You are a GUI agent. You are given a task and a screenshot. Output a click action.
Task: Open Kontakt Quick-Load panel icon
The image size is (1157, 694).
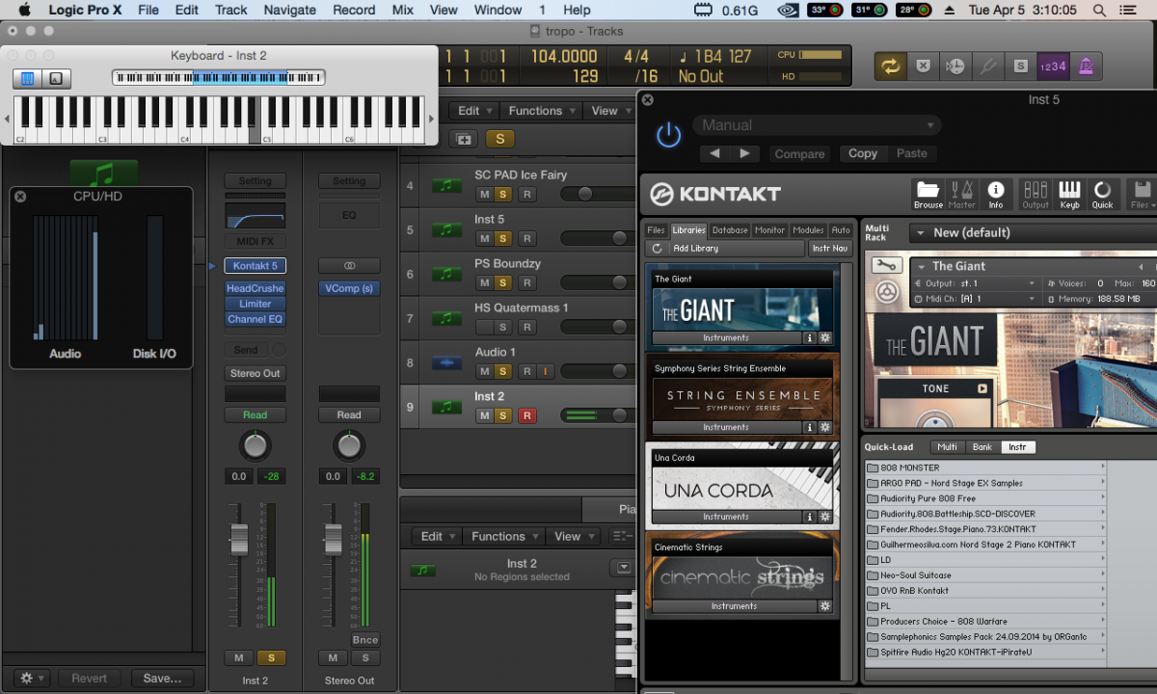coord(1102,194)
